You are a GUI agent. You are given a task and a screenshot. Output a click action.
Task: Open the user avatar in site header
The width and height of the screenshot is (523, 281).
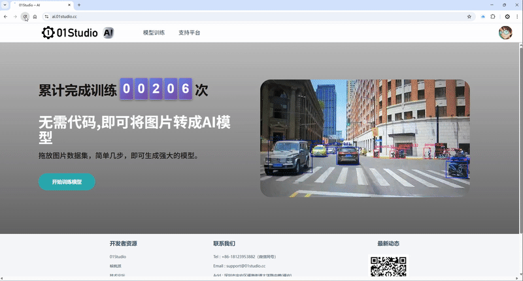(x=505, y=33)
